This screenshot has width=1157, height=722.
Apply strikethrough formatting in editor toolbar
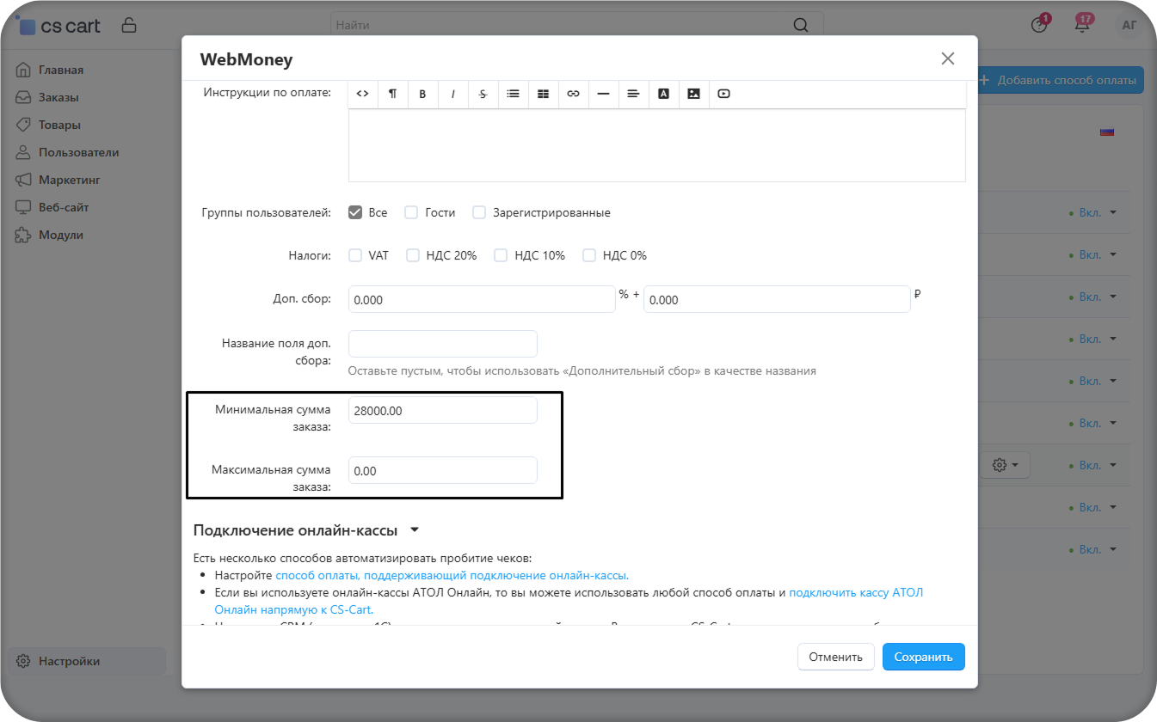tap(483, 94)
